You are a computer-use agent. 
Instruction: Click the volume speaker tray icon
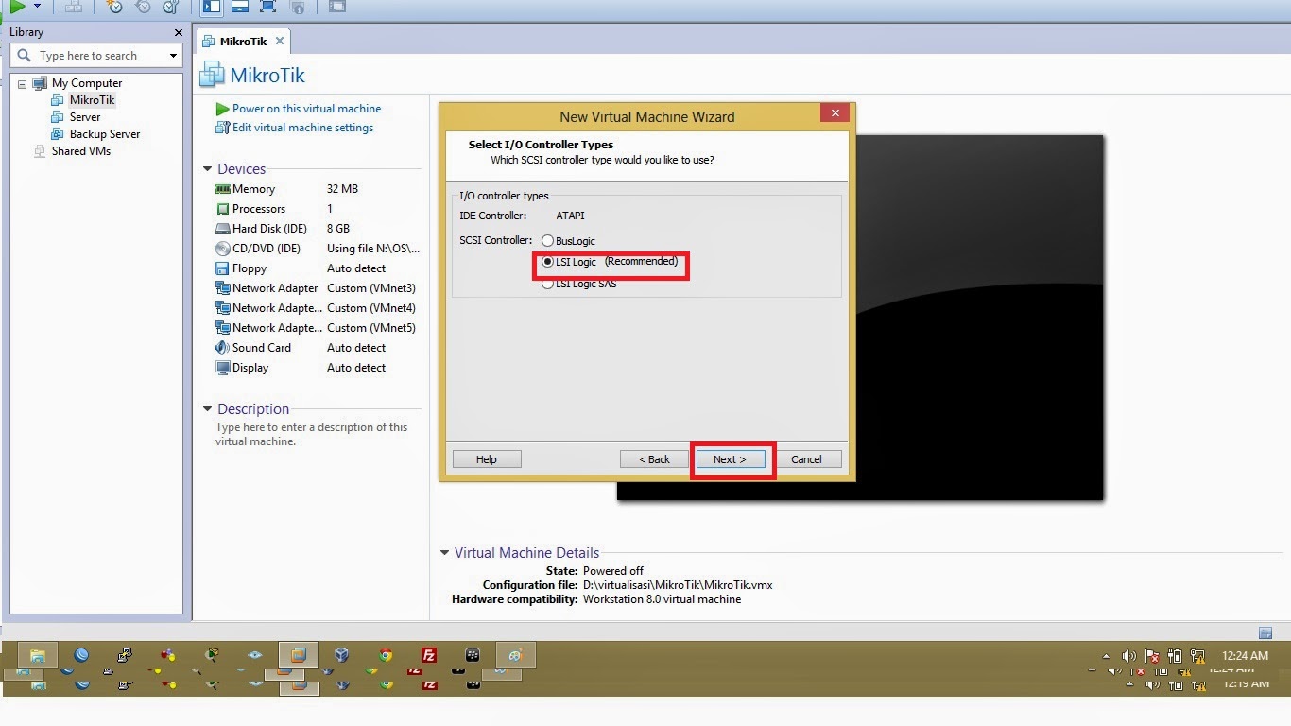click(x=1128, y=656)
